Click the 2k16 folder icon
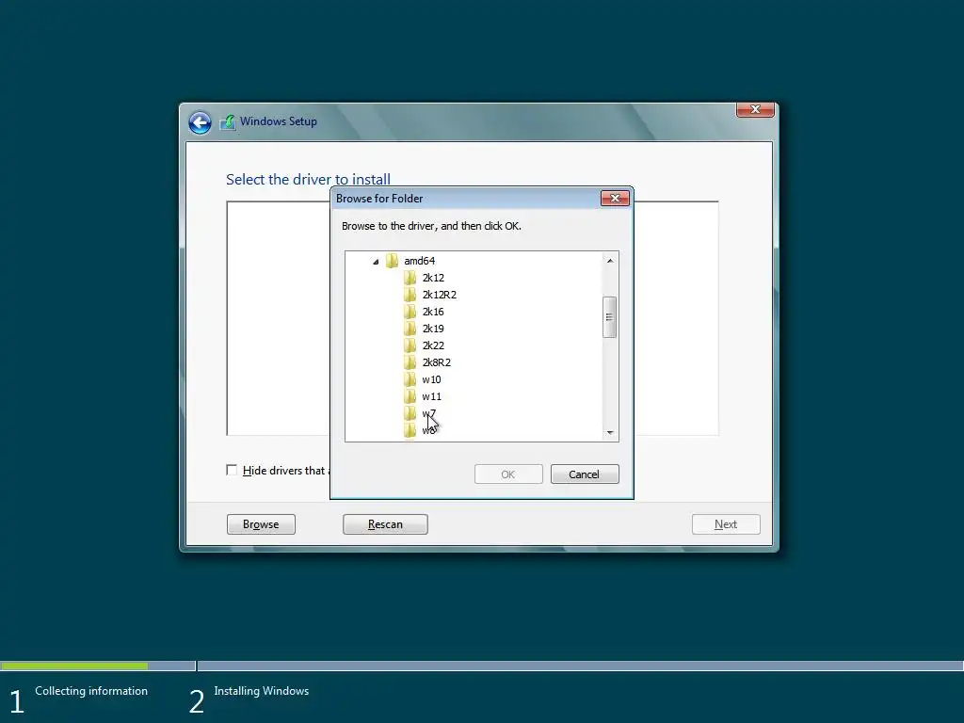 (410, 312)
